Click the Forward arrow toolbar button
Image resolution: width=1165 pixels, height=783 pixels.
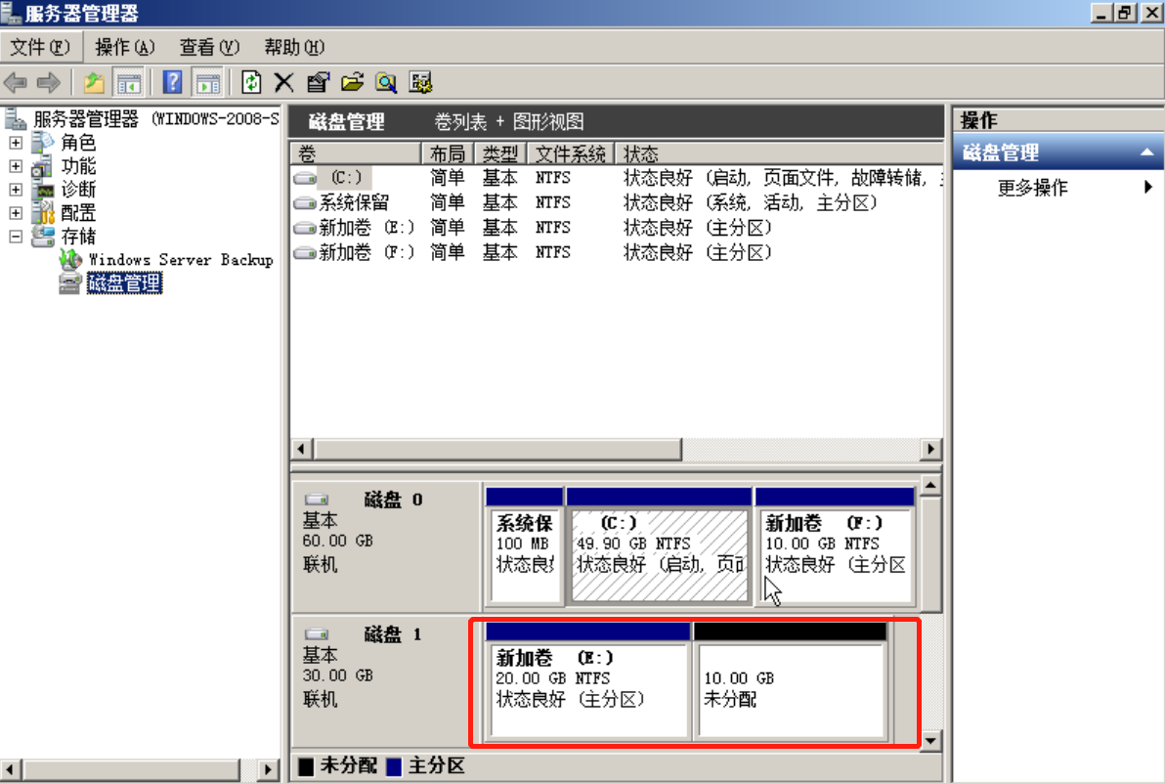pyautogui.click(x=48, y=82)
